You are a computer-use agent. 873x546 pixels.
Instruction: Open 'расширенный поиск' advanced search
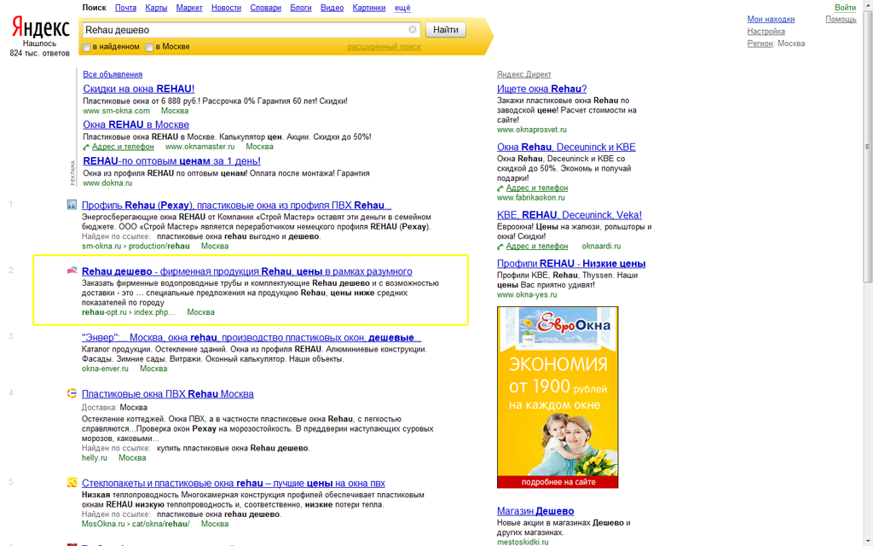point(384,47)
